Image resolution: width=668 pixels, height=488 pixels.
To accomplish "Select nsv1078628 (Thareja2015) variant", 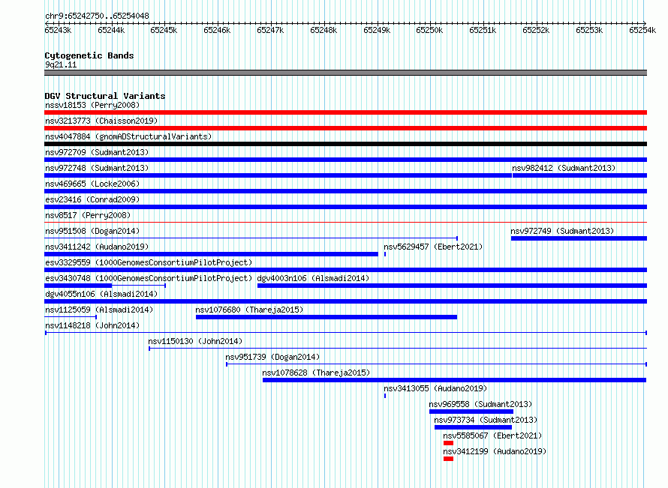I will click(316, 373).
